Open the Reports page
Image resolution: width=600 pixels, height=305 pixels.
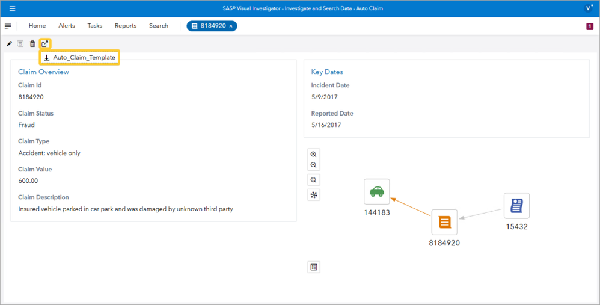[x=126, y=26]
